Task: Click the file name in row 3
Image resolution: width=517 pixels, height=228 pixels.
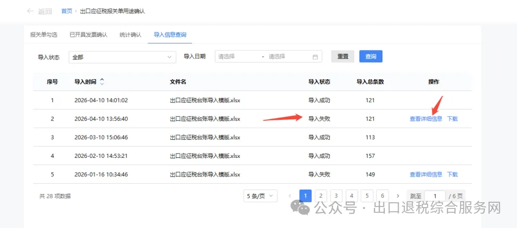Action: (205, 137)
